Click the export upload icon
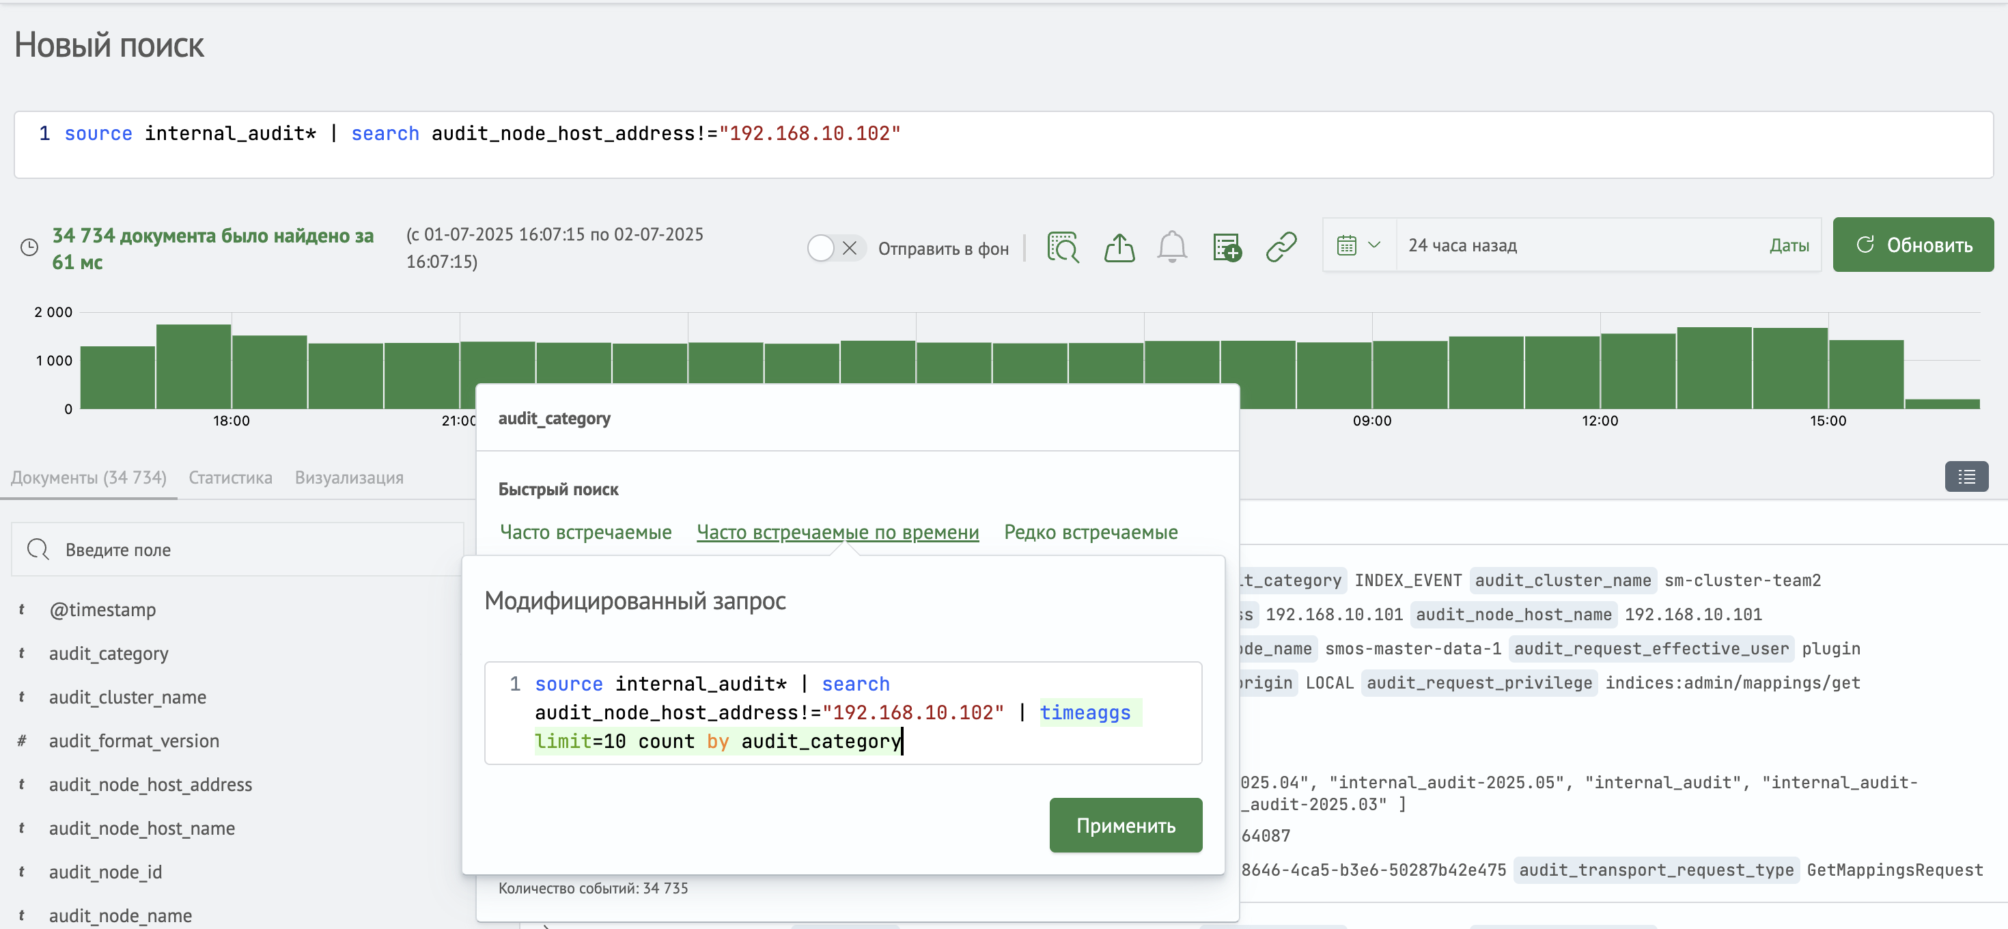This screenshot has width=2008, height=929. pyautogui.click(x=1119, y=247)
